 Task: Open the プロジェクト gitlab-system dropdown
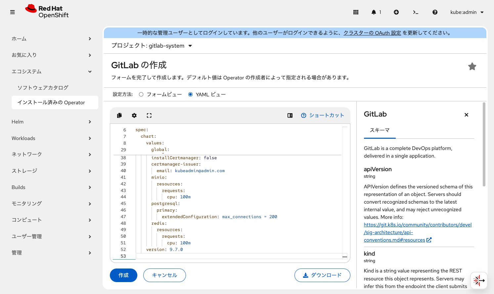pyautogui.click(x=152, y=46)
